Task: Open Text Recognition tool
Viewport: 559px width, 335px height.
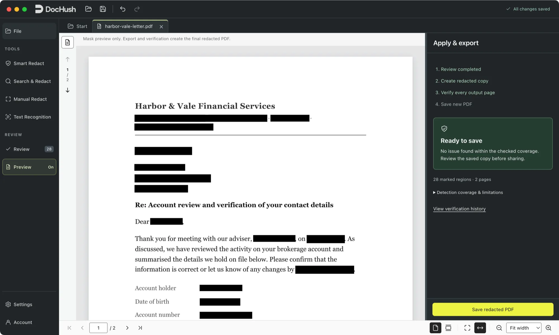Action: click(29, 117)
